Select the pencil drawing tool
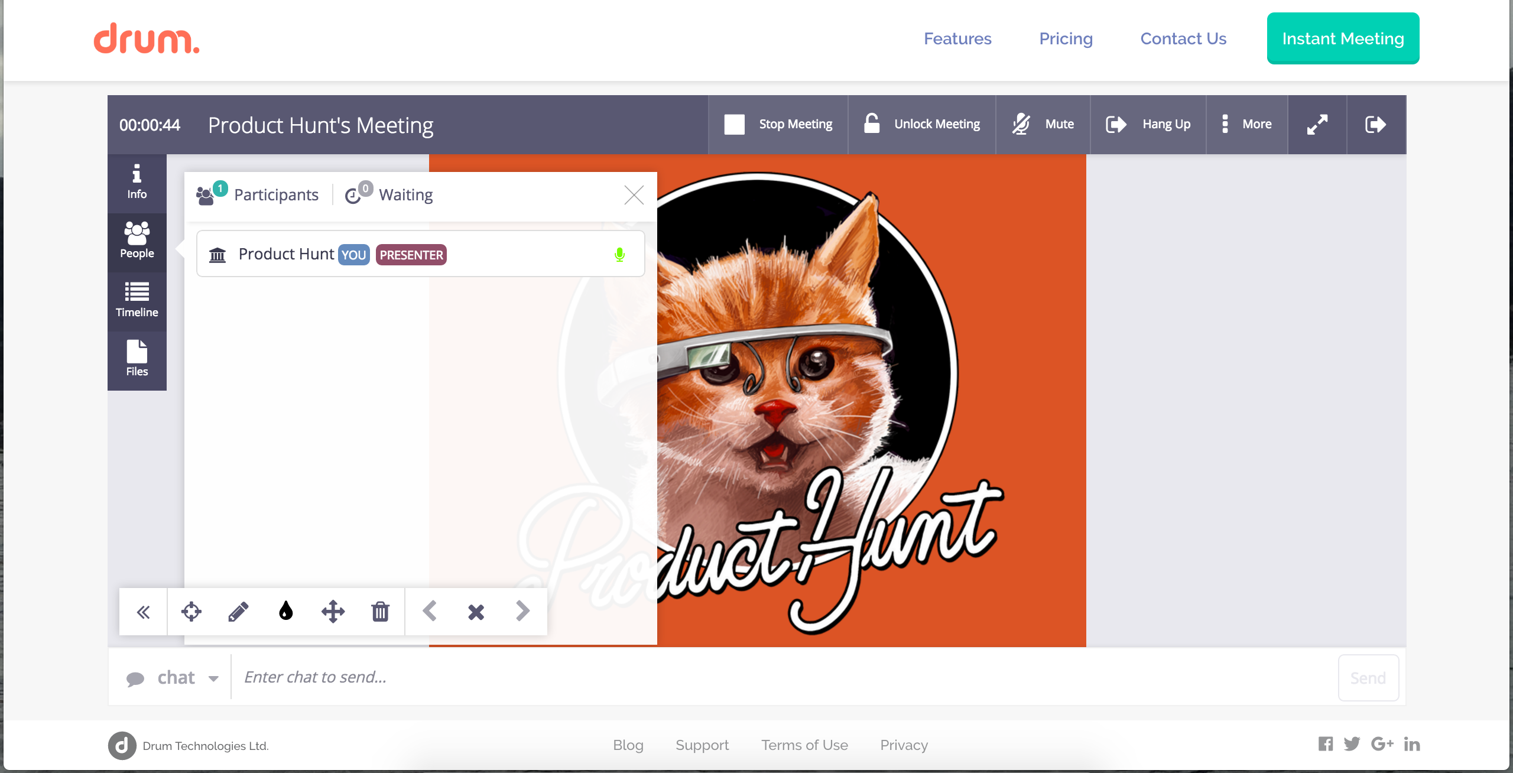Screen dimensions: 1513x773 point(238,612)
